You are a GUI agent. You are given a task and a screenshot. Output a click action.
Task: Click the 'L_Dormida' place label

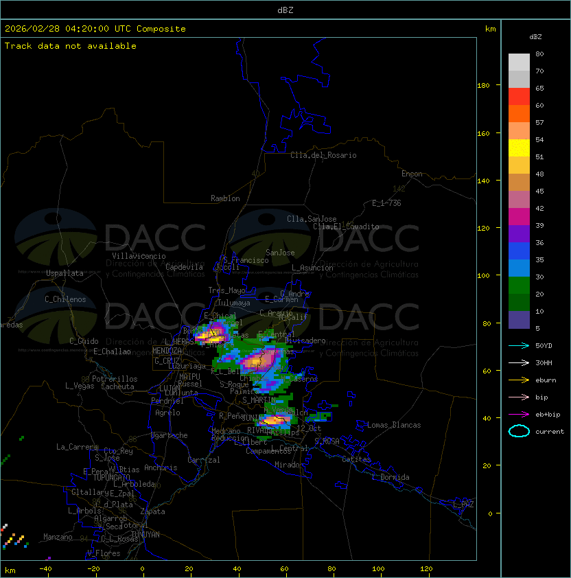(x=391, y=477)
